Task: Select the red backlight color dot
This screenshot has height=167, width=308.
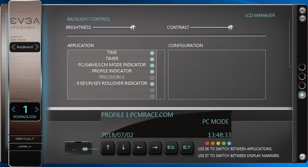Action: coord(207,143)
